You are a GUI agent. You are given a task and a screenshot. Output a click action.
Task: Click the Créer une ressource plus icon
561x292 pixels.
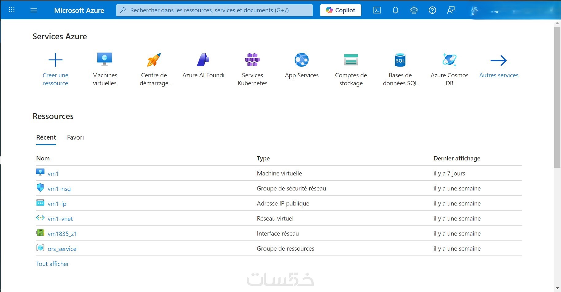click(56, 60)
